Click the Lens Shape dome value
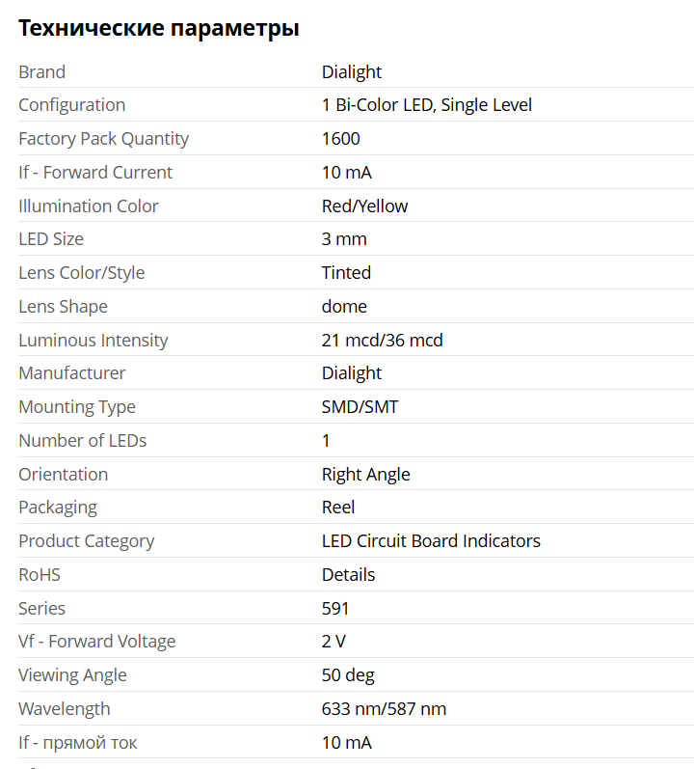694x769 pixels. coord(344,307)
